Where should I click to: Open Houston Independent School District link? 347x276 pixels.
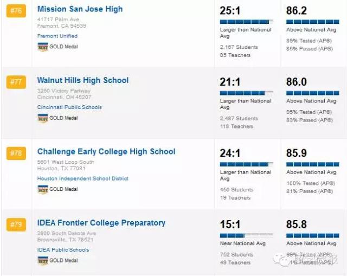(82, 178)
